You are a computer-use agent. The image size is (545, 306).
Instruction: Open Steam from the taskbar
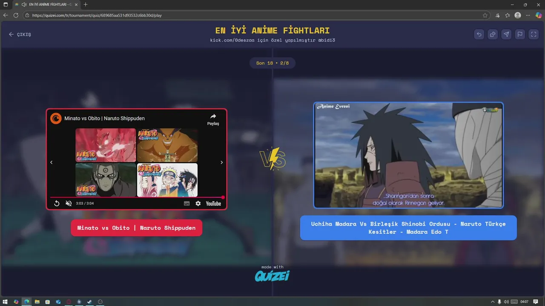click(x=89, y=302)
